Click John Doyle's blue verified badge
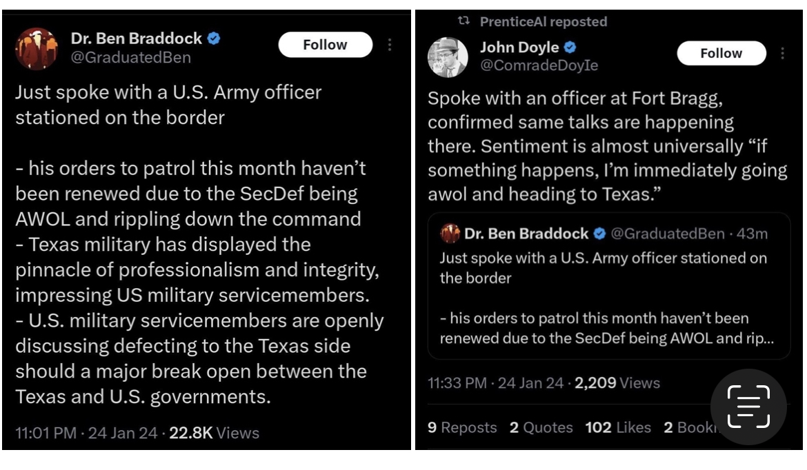This screenshot has width=807, height=470. (570, 48)
